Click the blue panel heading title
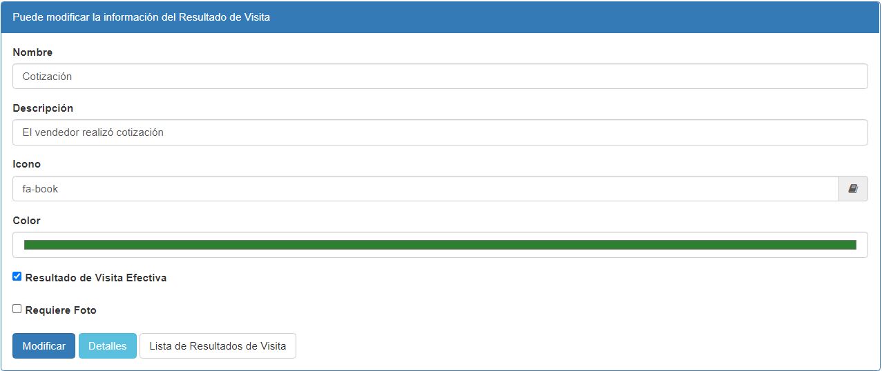Image resolution: width=882 pixels, height=371 pixels. pyautogui.click(x=141, y=17)
